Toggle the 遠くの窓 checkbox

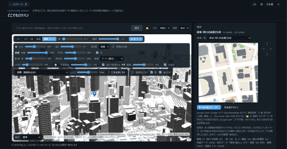click(160, 72)
